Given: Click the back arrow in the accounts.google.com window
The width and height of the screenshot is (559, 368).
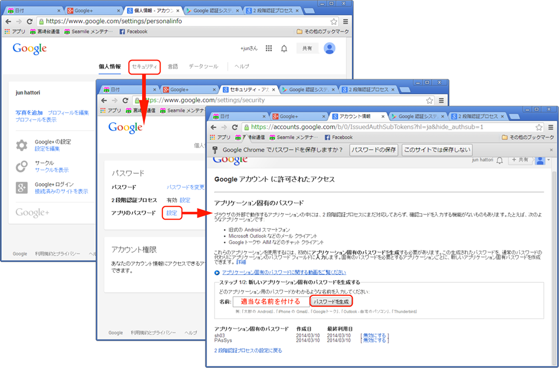Looking at the screenshot, I should pyautogui.click(x=213, y=127).
